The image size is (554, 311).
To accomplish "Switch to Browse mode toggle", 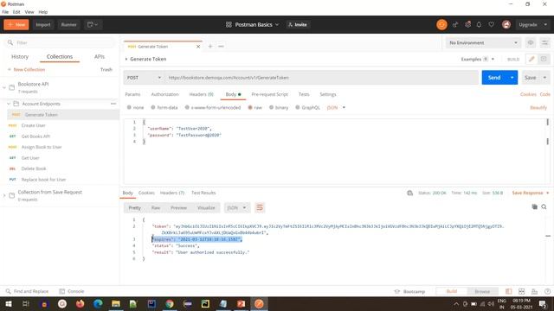I will point(482,291).
